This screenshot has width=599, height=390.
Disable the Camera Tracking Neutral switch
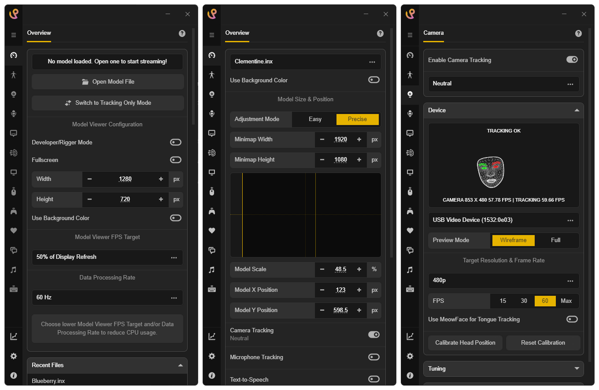[x=374, y=335]
